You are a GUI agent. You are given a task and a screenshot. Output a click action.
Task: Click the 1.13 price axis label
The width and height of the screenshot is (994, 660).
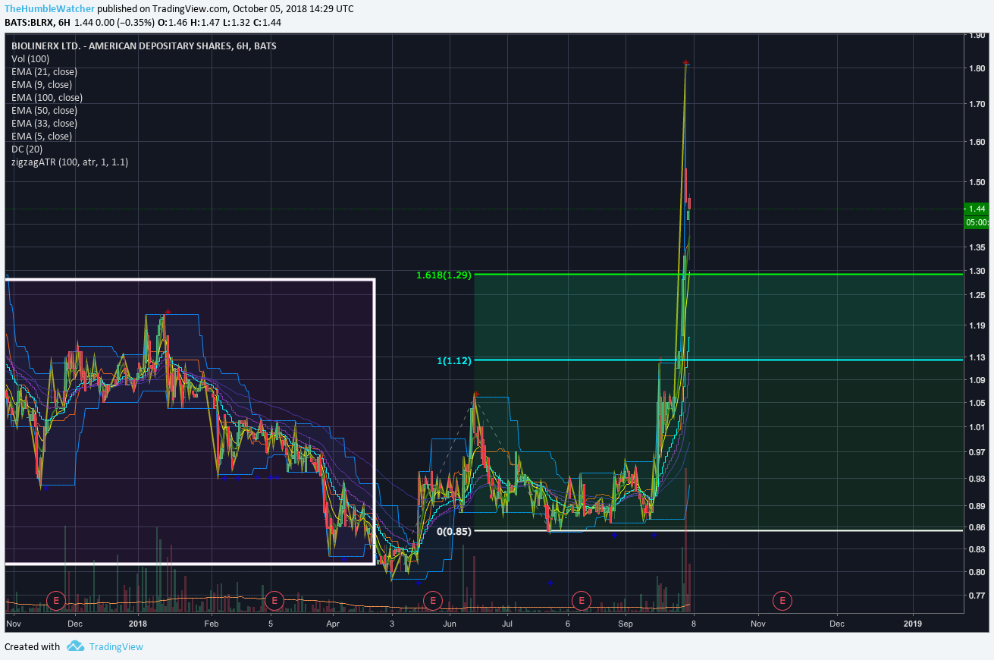tap(977, 357)
